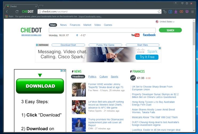This screenshot has height=134, width=198.
Task: Switch to the Video tab
Action: coord(97,25)
